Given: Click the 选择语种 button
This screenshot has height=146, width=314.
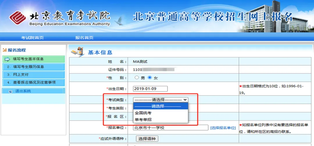Looking at the screenshot, I should tap(147, 139).
